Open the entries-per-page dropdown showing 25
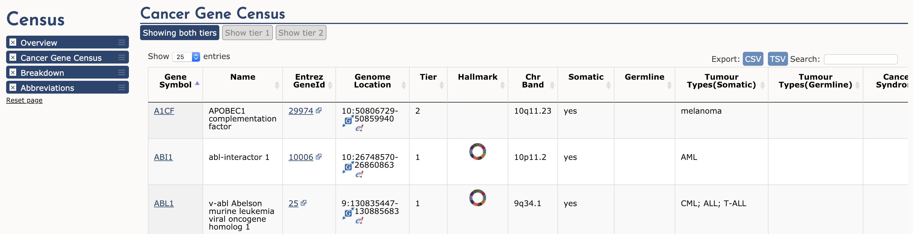Image resolution: width=913 pixels, height=234 pixels. coord(186,57)
